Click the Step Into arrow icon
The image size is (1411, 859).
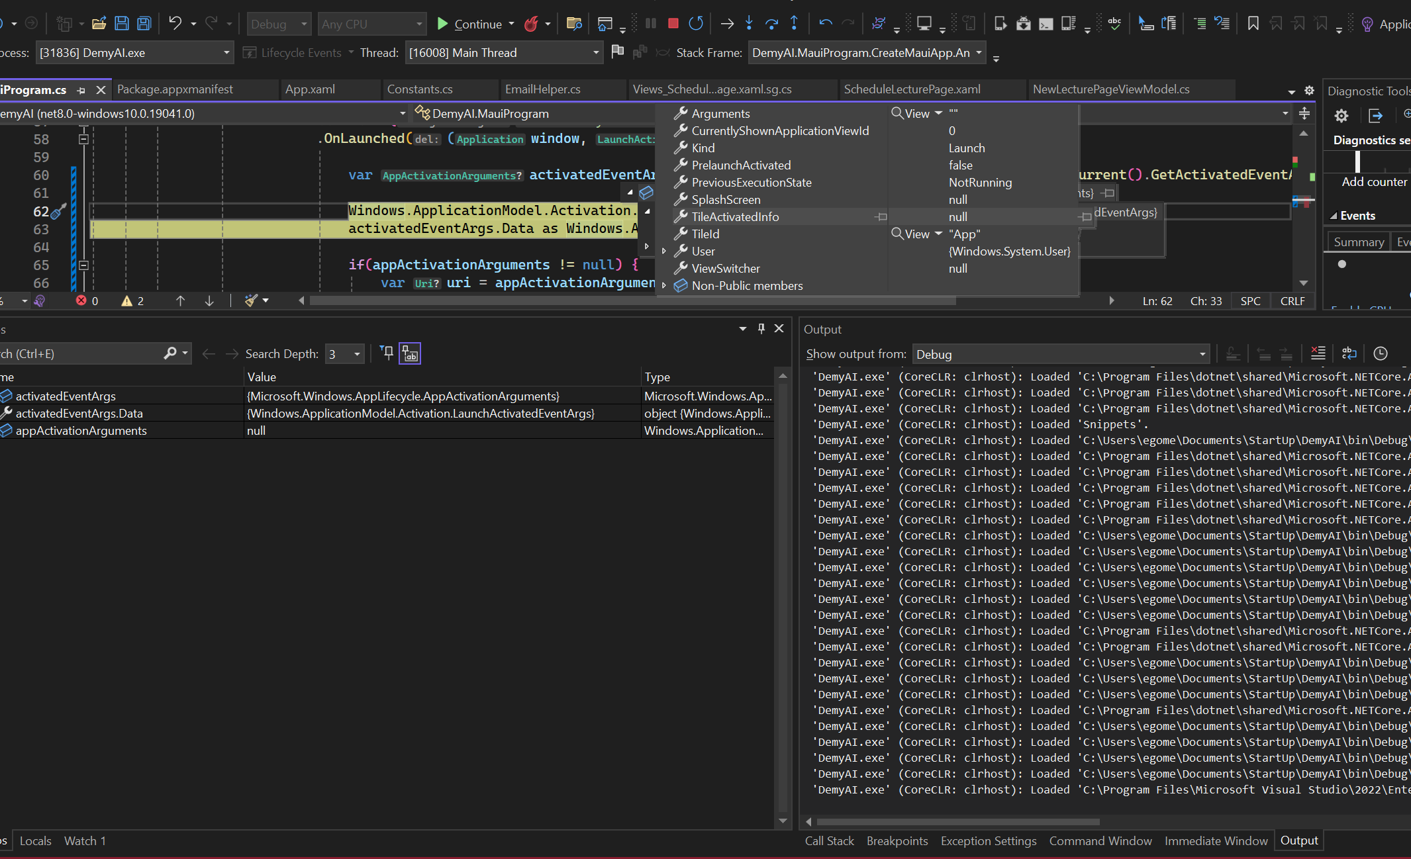click(x=749, y=24)
